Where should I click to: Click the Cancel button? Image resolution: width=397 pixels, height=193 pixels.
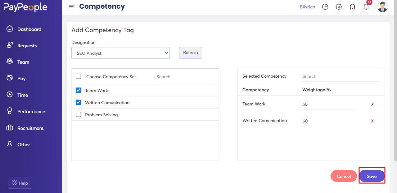(x=344, y=176)
